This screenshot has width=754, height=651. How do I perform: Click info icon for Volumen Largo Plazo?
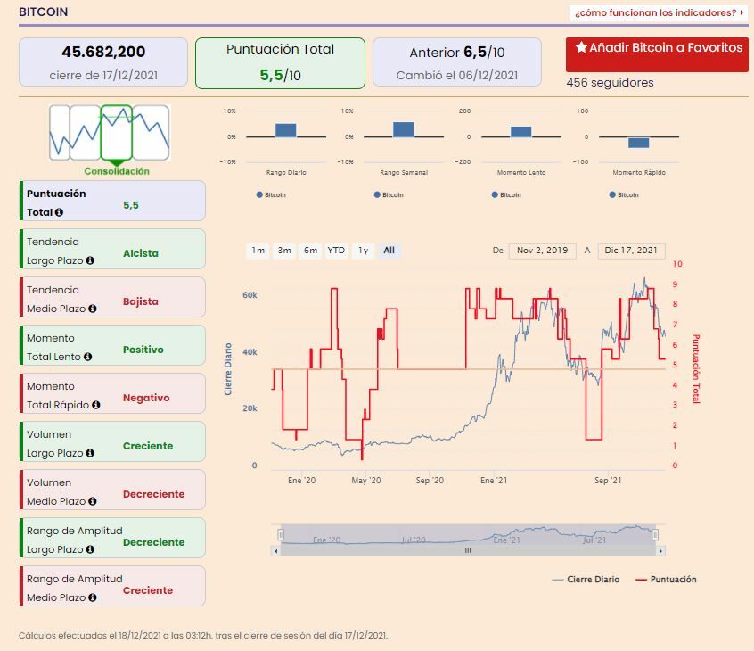[90, 453]
